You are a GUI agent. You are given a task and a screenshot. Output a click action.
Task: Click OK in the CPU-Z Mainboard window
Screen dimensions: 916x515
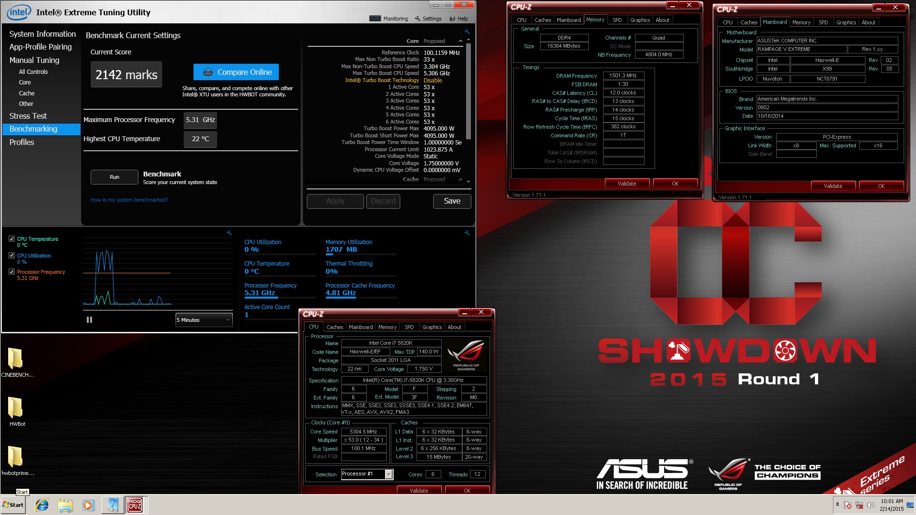point(881,186)
